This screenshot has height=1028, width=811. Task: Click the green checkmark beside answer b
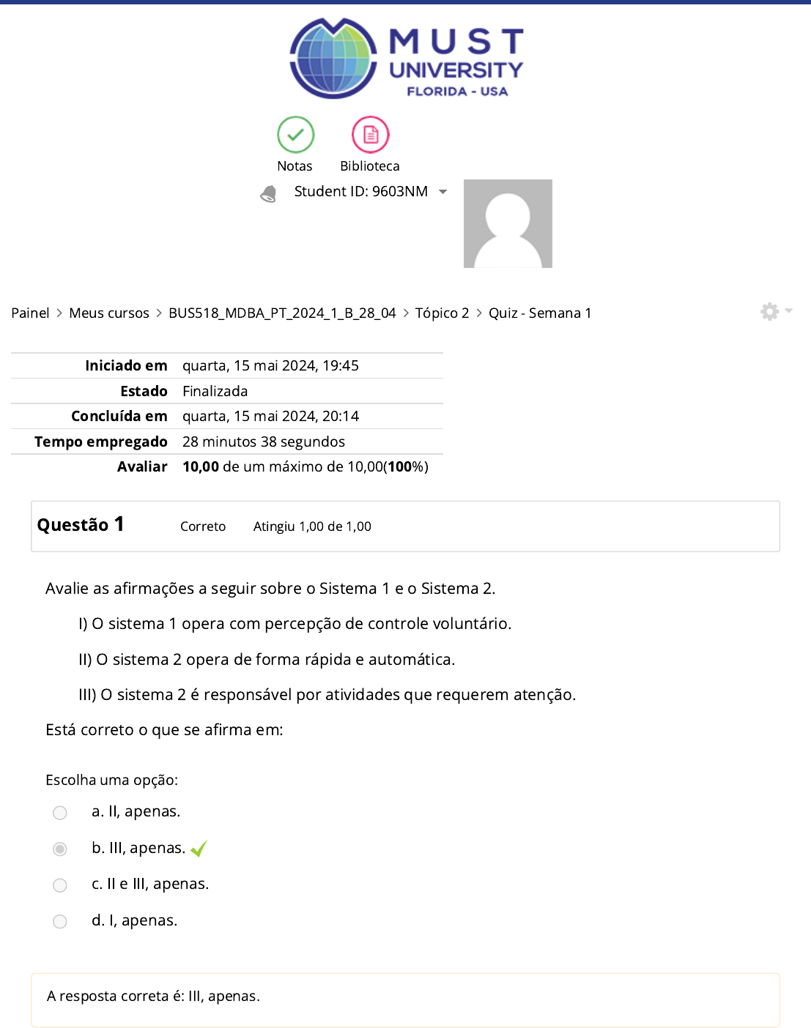tap(199, 849)
